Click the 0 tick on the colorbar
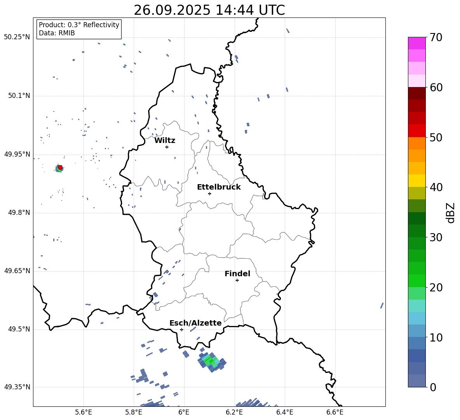460x420 pixels. pyautogui.click(x=433, y=387)
